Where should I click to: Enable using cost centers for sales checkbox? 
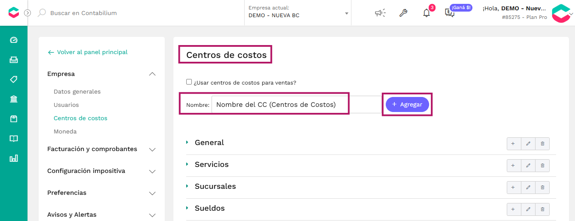pos(189,82)
